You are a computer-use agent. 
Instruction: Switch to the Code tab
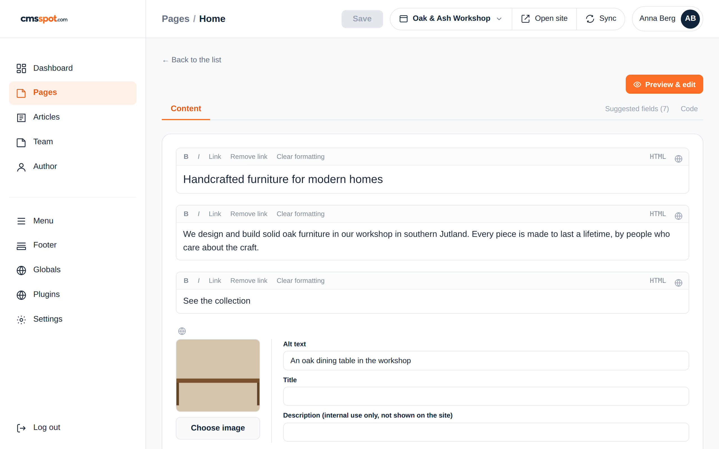tap(689, 109)
